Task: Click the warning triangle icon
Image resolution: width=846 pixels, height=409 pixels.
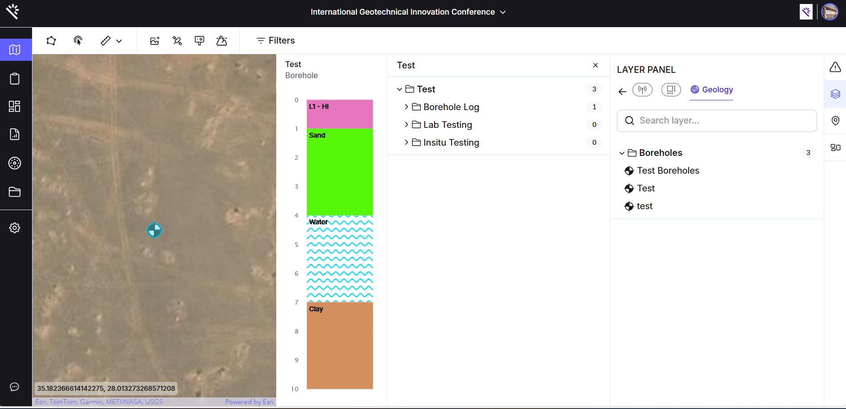Action: [x=835, y=67]
